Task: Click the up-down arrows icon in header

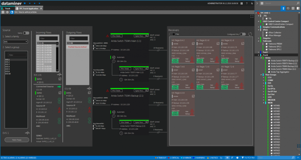Action: coord(252,3)
